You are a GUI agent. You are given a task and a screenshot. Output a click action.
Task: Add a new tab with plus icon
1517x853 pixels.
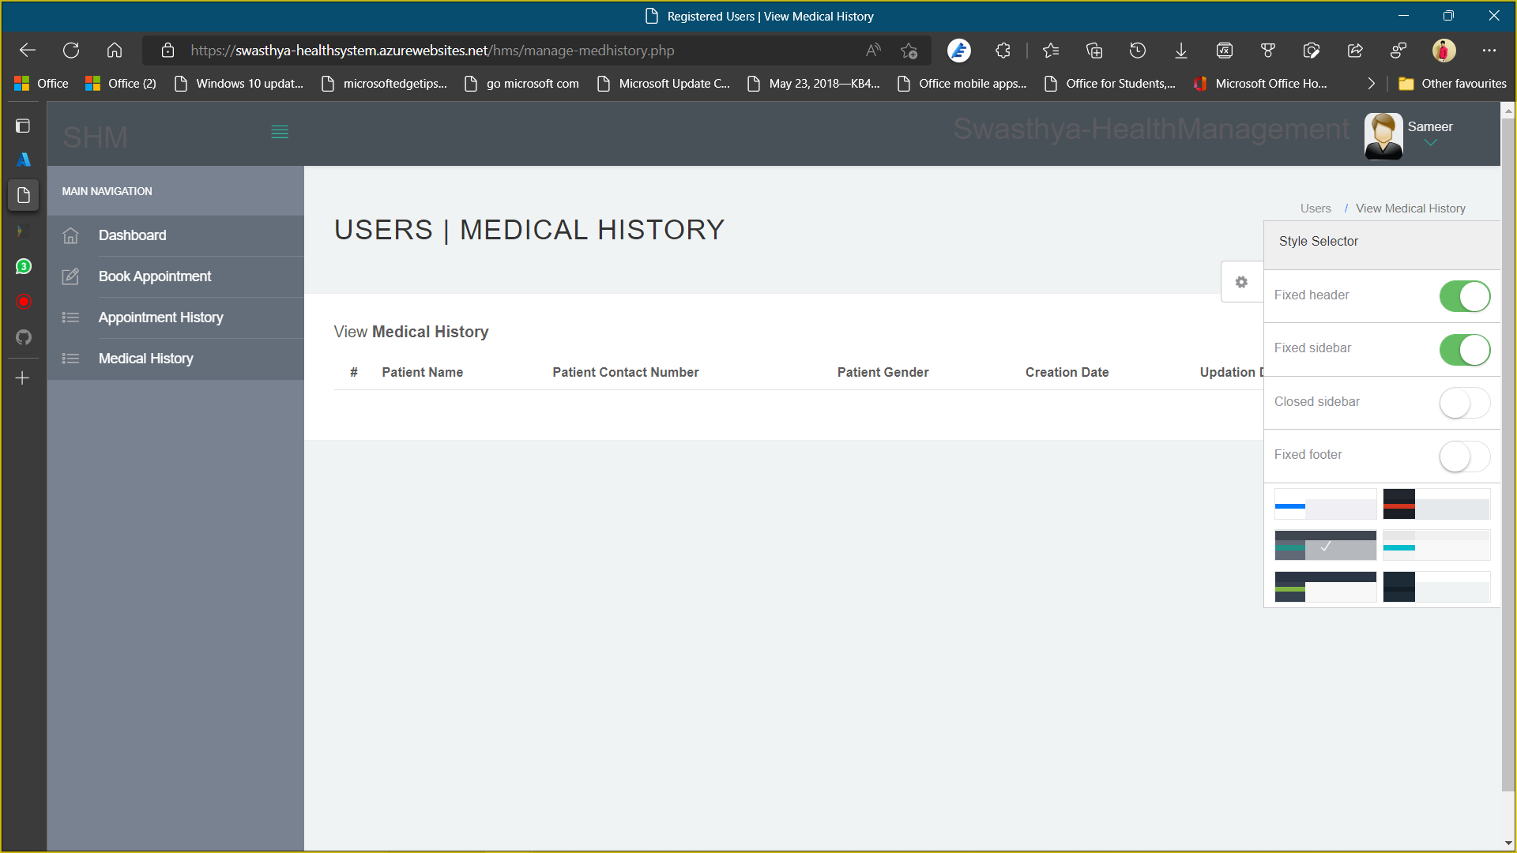[x=23, y=378]
